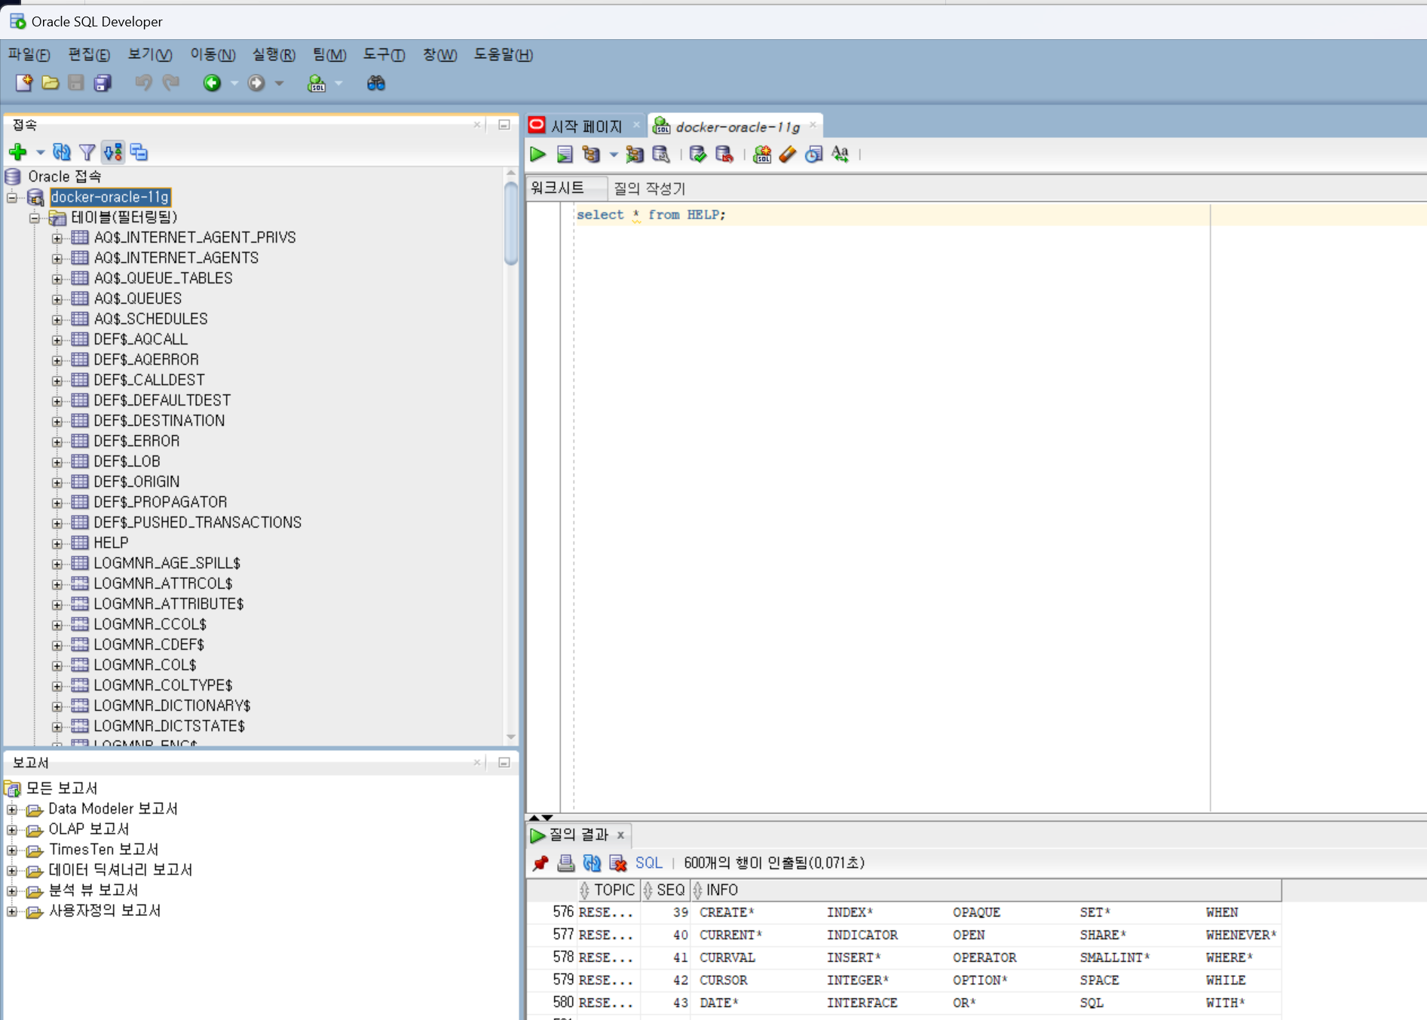Rollback changes with database undo icon
This screenshot has height=1020, width=1427.
(x=724, y=155)
